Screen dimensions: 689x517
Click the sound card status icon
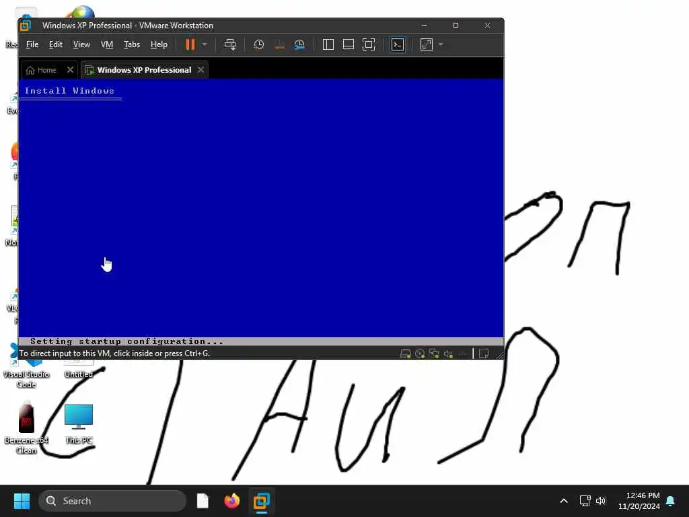tap(448, 354)
